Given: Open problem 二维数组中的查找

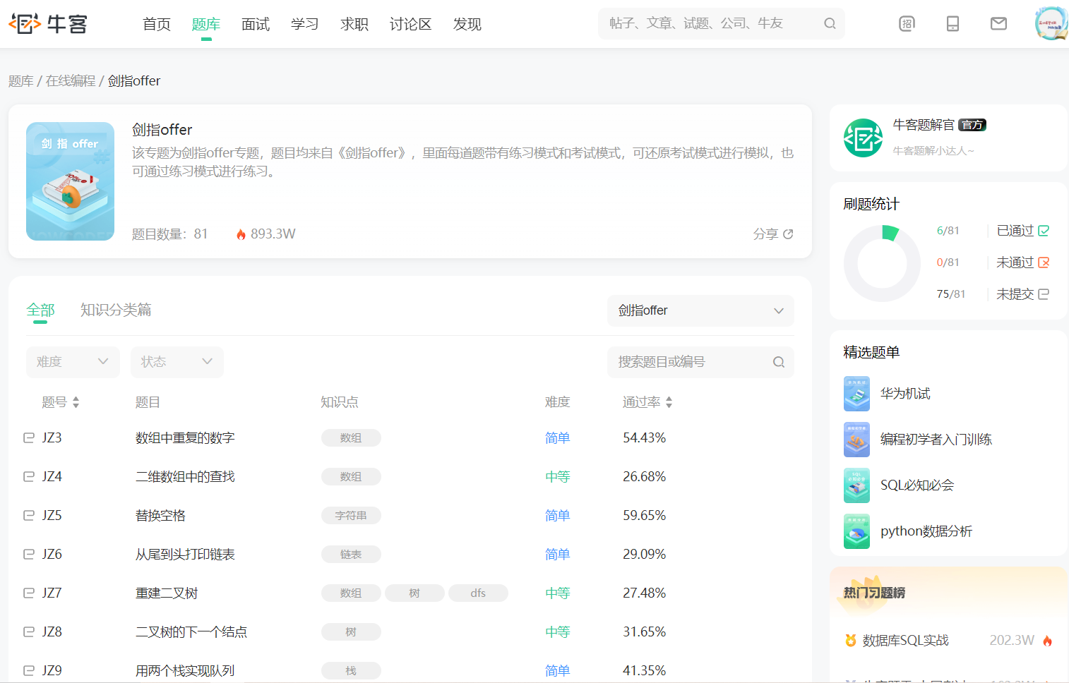Looking at the screenshot, I should pos(185,477).
